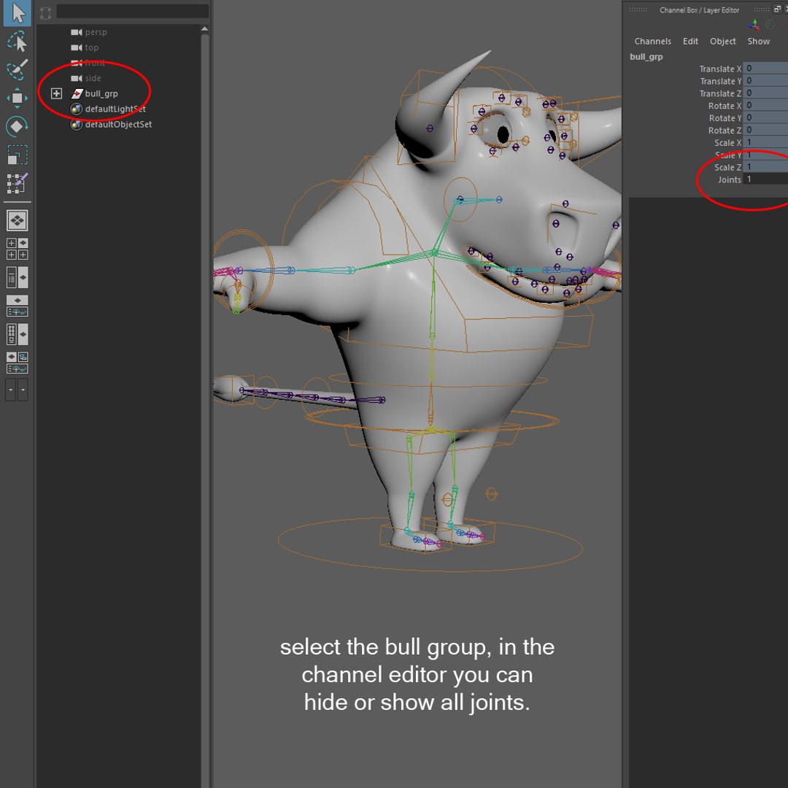The height and width of the screenshot is (788, 788).
Task: Open the left layout dropdown arrow
Action: tap(10, 390)
